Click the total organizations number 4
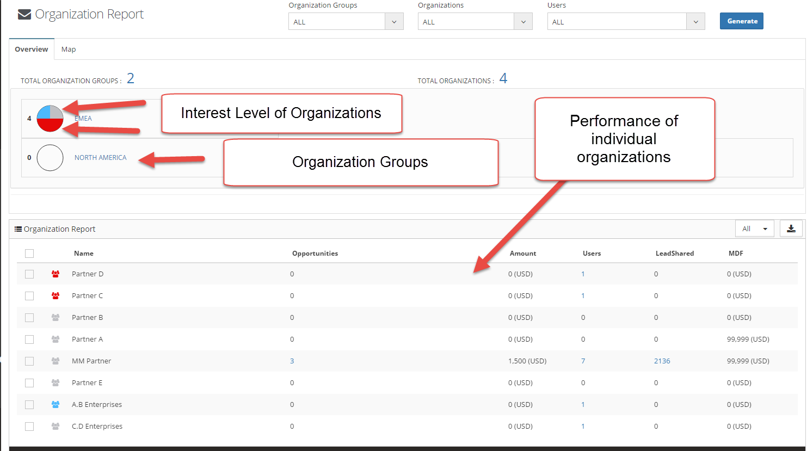Viewport: 807px width, 451px height. (503, 79)
